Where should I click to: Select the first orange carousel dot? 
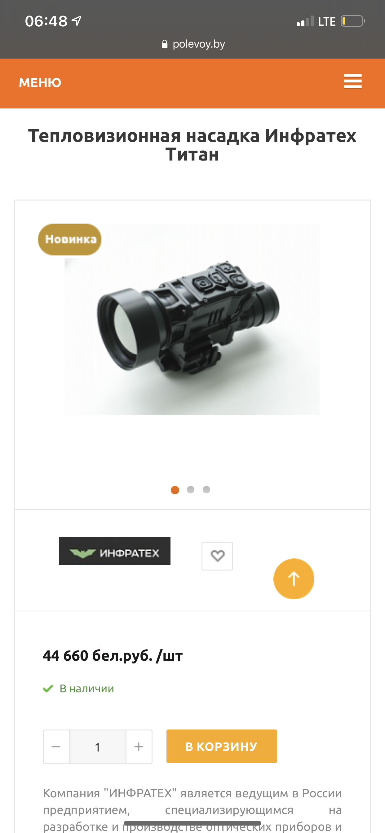[x=175, y=490]
